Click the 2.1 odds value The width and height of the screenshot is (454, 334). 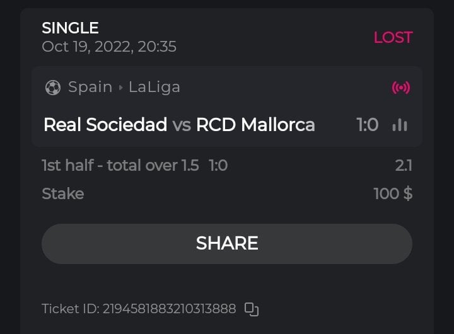404,166
